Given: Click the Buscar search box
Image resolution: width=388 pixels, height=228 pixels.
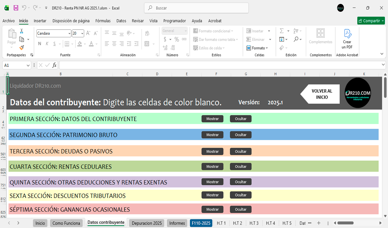Looking at the screenshot, I should coord(196,8).
